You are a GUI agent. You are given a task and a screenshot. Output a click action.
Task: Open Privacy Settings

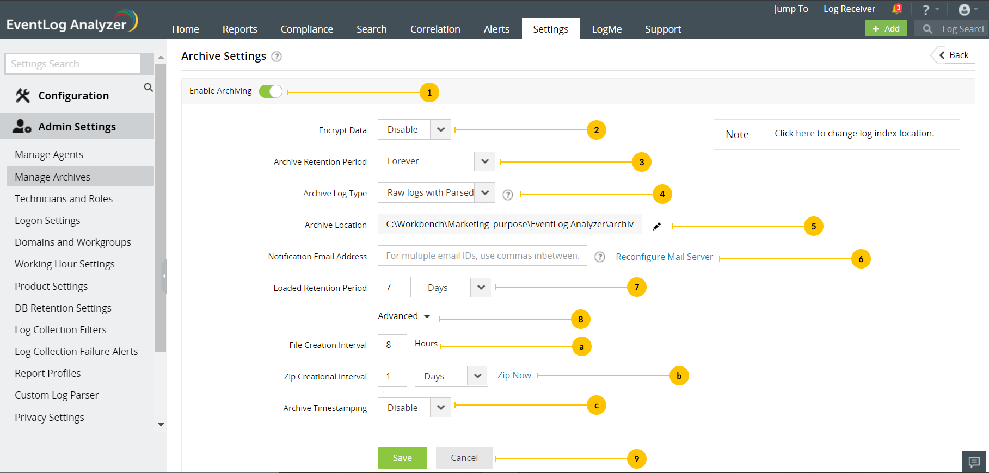coord(50,417)
